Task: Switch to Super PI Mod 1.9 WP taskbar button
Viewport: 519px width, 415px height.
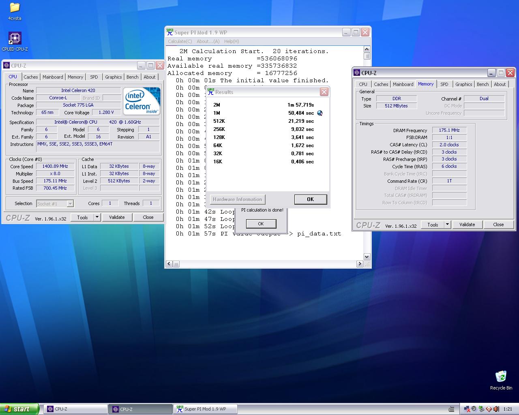Action: tap(206, 409)
